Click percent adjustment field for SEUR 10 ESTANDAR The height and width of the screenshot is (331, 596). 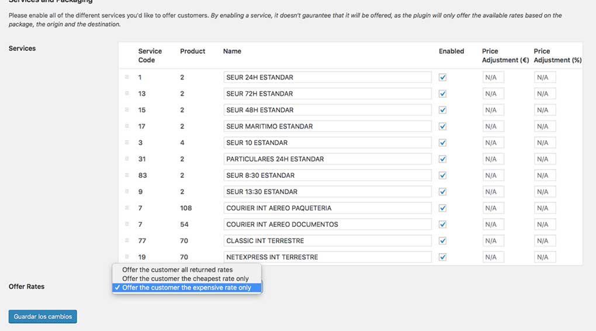(545, 143)
